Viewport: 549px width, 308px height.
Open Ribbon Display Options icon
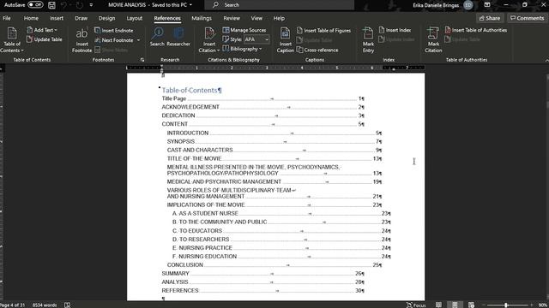tap(487, 4)
